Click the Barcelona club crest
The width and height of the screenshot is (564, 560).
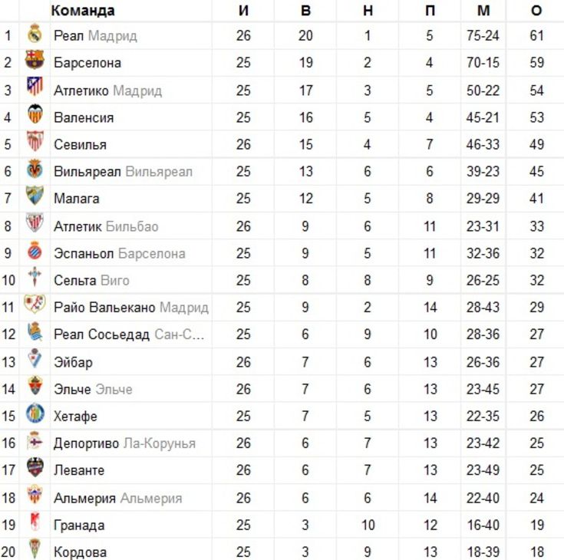(35, 59)
